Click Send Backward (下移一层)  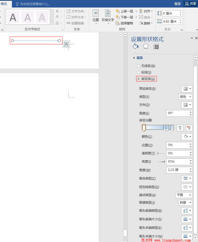point(124,17)
